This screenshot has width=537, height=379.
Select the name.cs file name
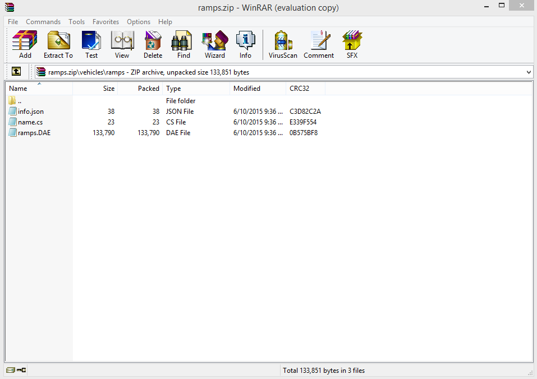pos(30,122)
